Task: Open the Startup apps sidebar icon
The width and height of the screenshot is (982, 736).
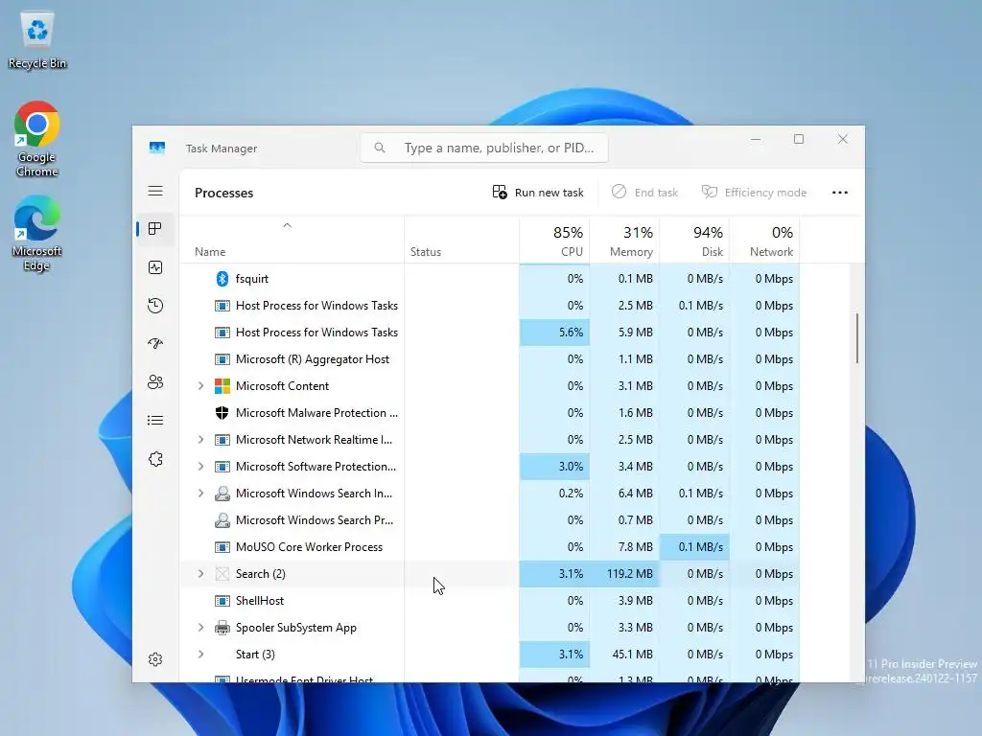Action: [155, 344]
